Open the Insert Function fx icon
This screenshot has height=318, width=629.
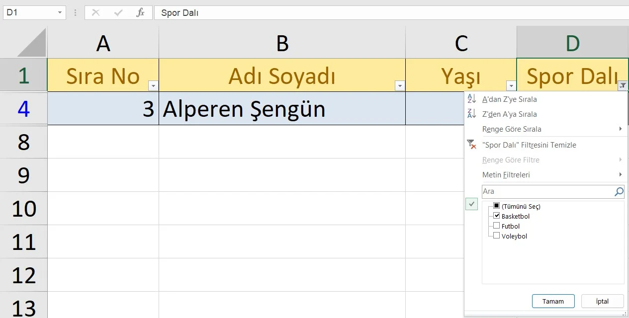point(140,12)
